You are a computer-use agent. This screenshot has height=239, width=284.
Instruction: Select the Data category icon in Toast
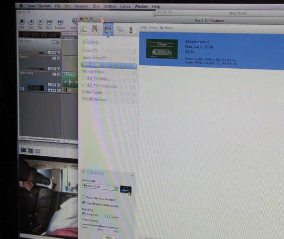click(x=84, y=29)
